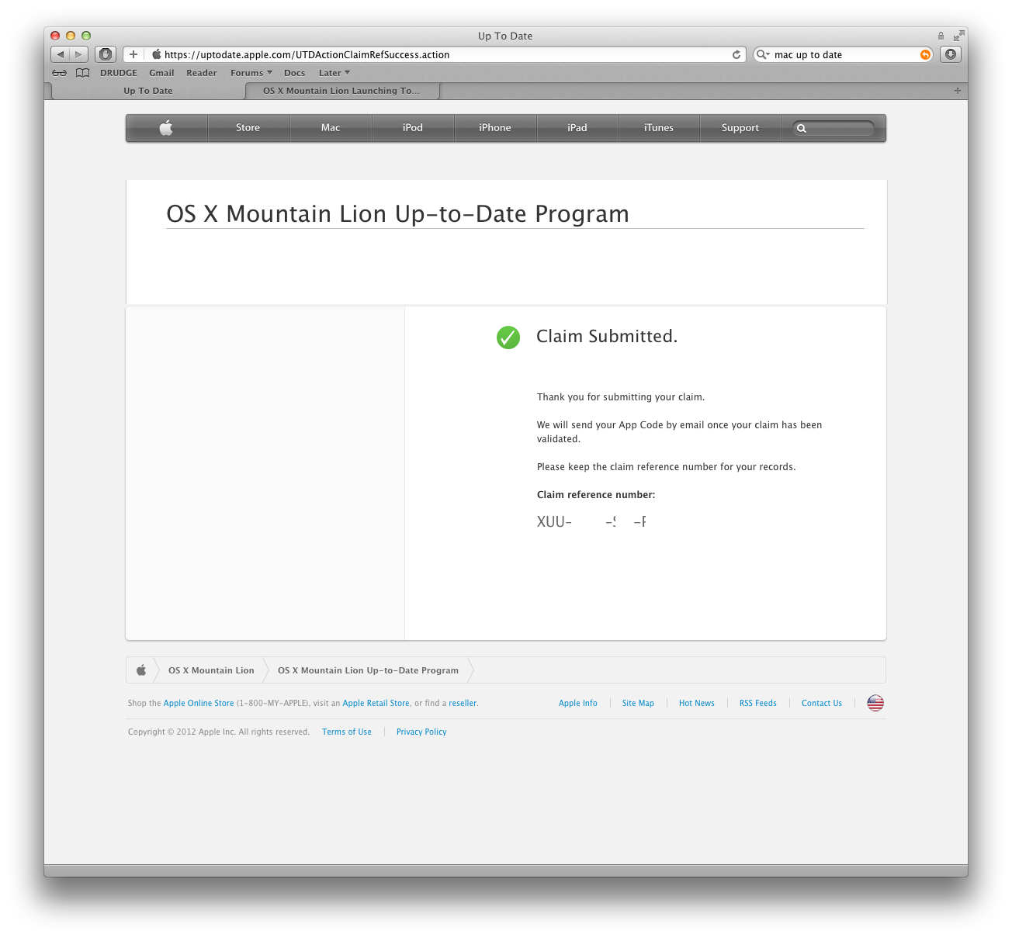The height and width of the screenshot is (938, 1012).
Task: Expand the Later bookmarks dropdown
Action: click(334, 73)
